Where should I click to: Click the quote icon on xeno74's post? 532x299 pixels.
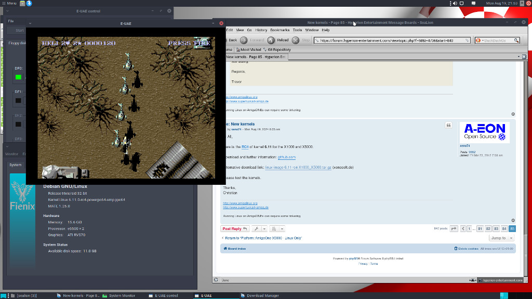448,125
